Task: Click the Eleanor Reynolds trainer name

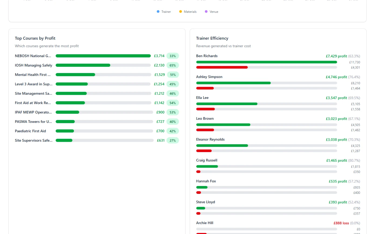Action: click(x=210, y=139)
